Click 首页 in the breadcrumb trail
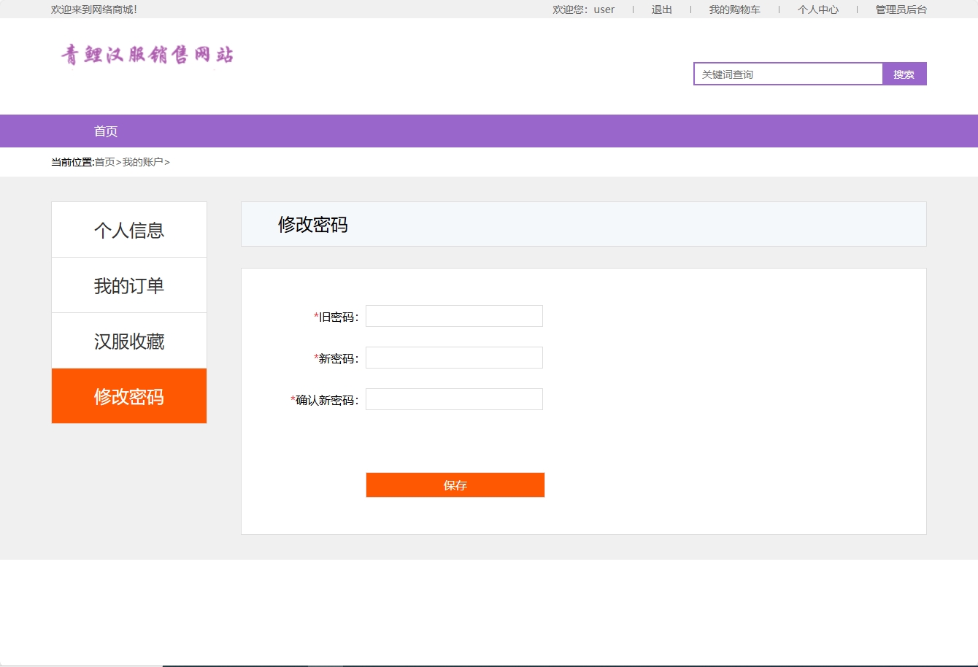Screen dimensions: 978x667 [x=104, y=162]
